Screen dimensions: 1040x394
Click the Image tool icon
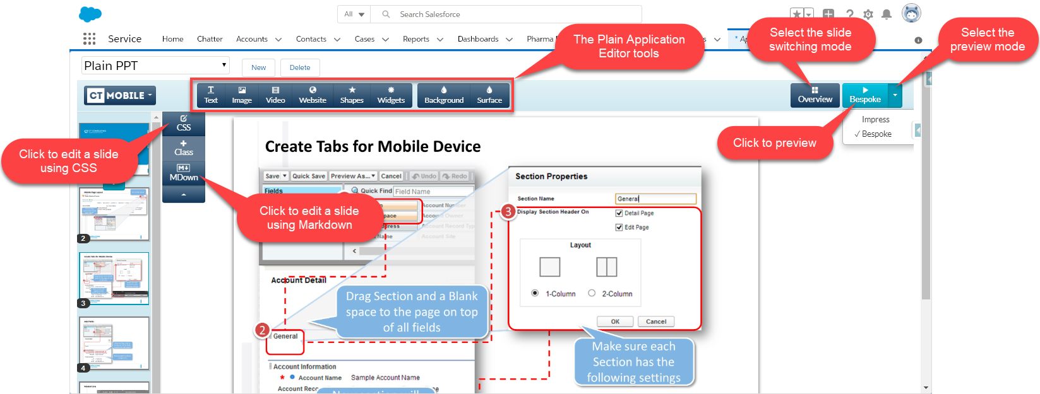pyautogui.click(x=242, y=95)
